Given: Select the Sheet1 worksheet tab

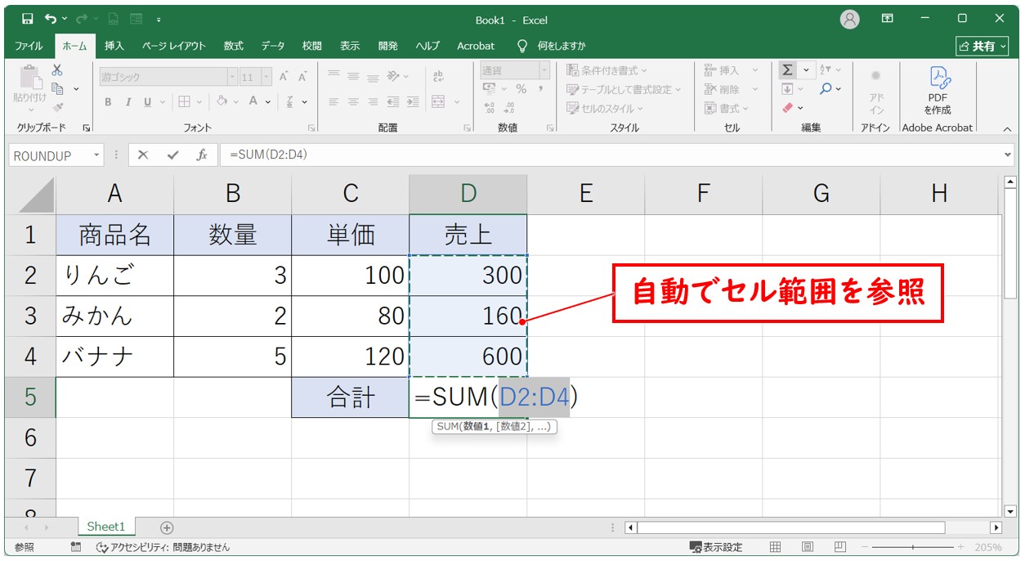Looking at the screenshot, I should pos(106,527).
